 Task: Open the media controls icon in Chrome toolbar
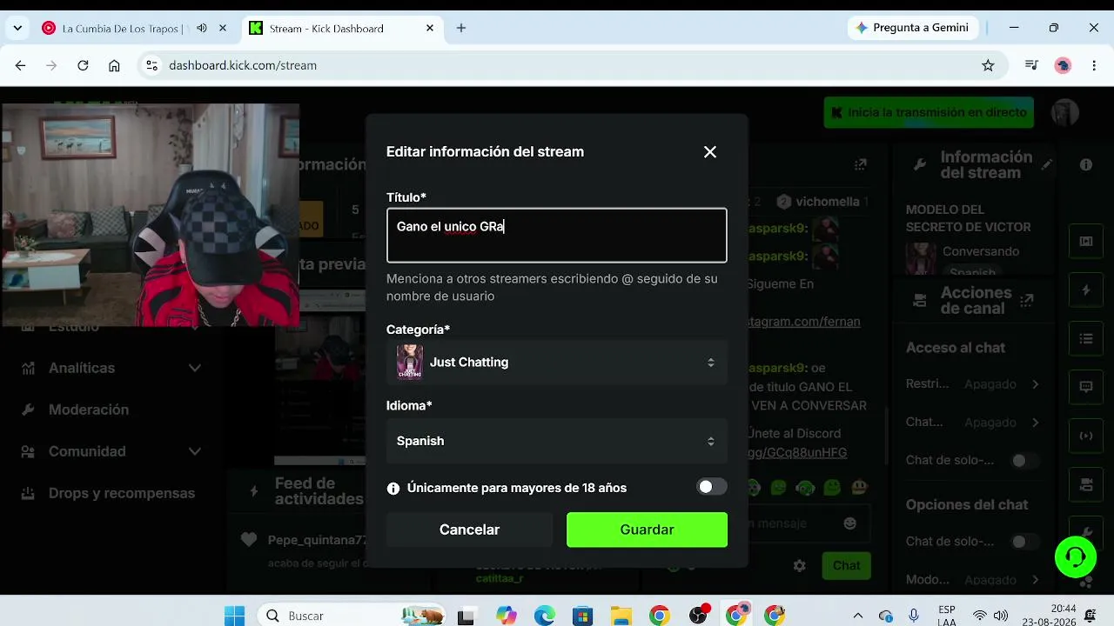point(1031,65)
